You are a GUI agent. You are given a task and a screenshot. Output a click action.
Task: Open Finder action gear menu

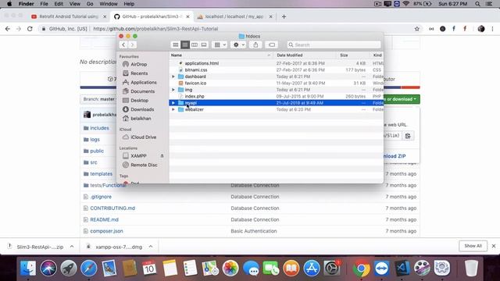(238, 45)
